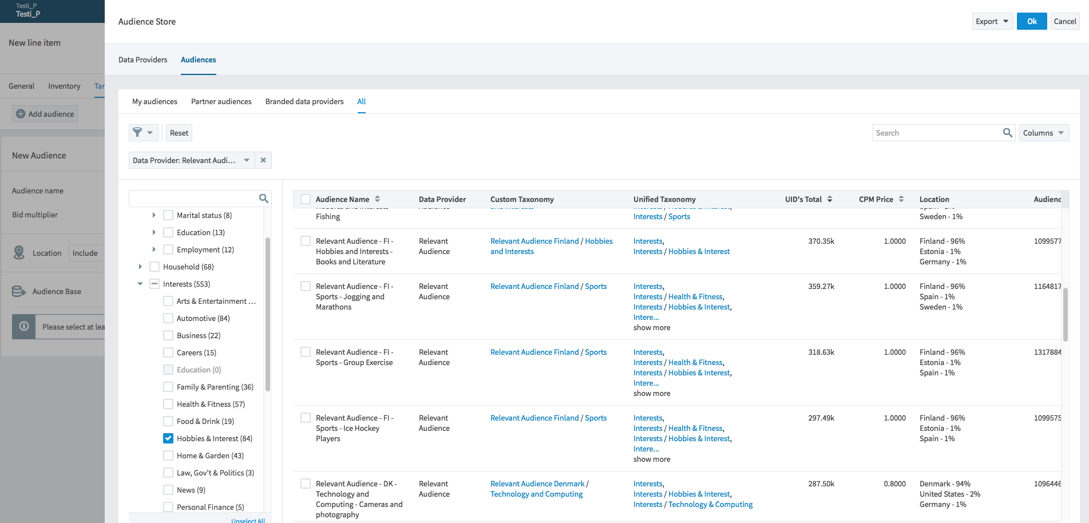The width and height of the screenshot is (1089, 523).
Task: Click the magnifier icon in main search box
Action: (1008, 133)
